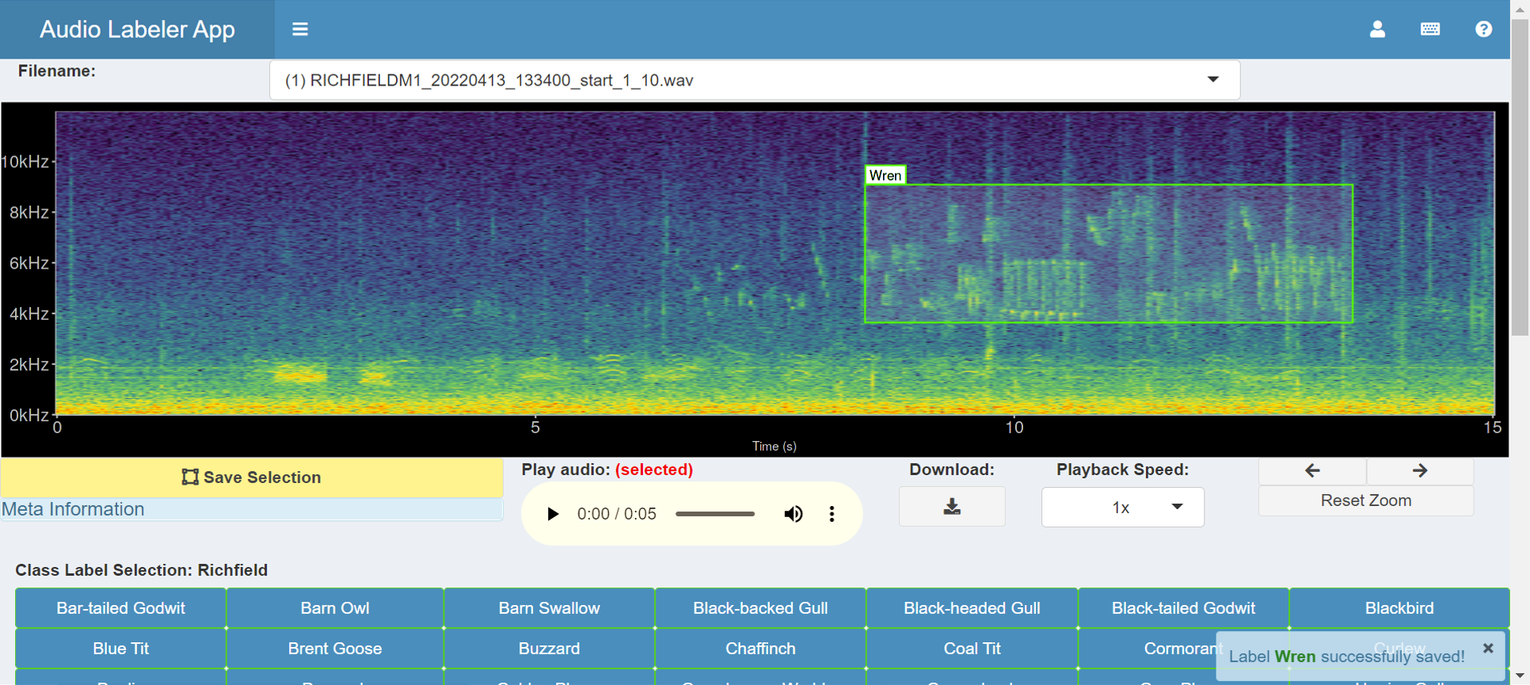Mute the audio player volume
The height and width of the screenshot is (685, 1530).
click(793, 514)
